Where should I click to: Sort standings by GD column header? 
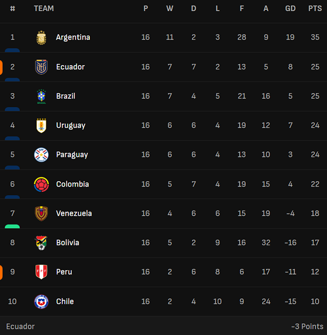click(290, 9)
